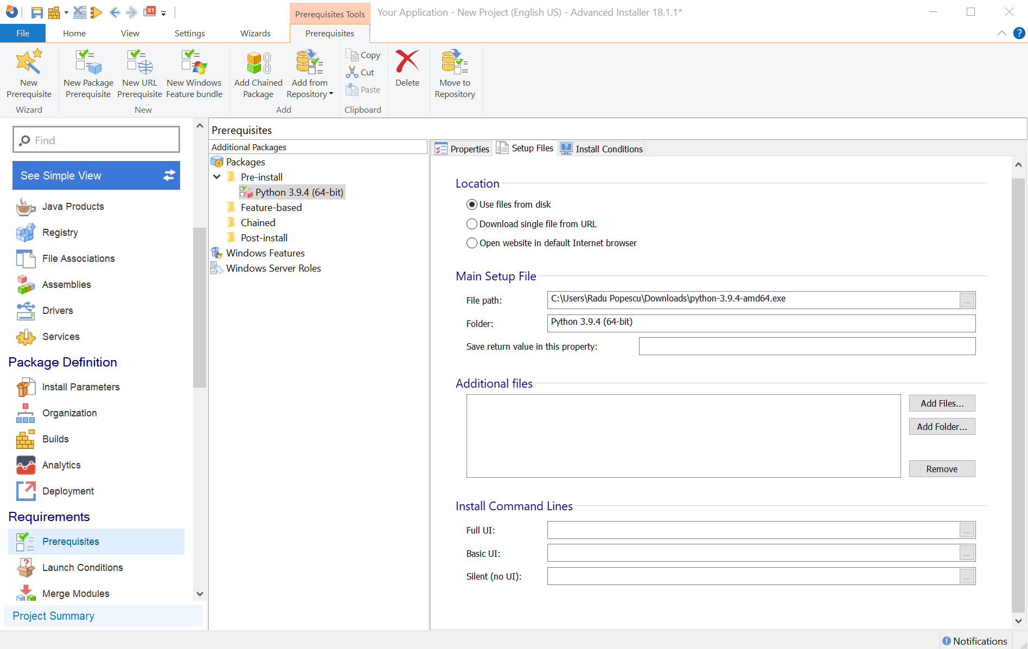
Task: Create a New URL Prerequisite
Action: [139, 74]
